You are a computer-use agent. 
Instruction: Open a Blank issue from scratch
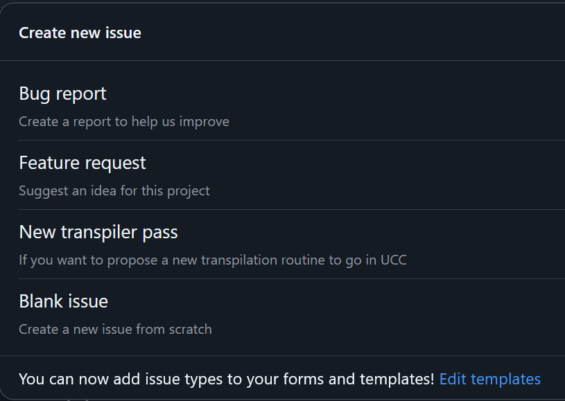[63, 301]
